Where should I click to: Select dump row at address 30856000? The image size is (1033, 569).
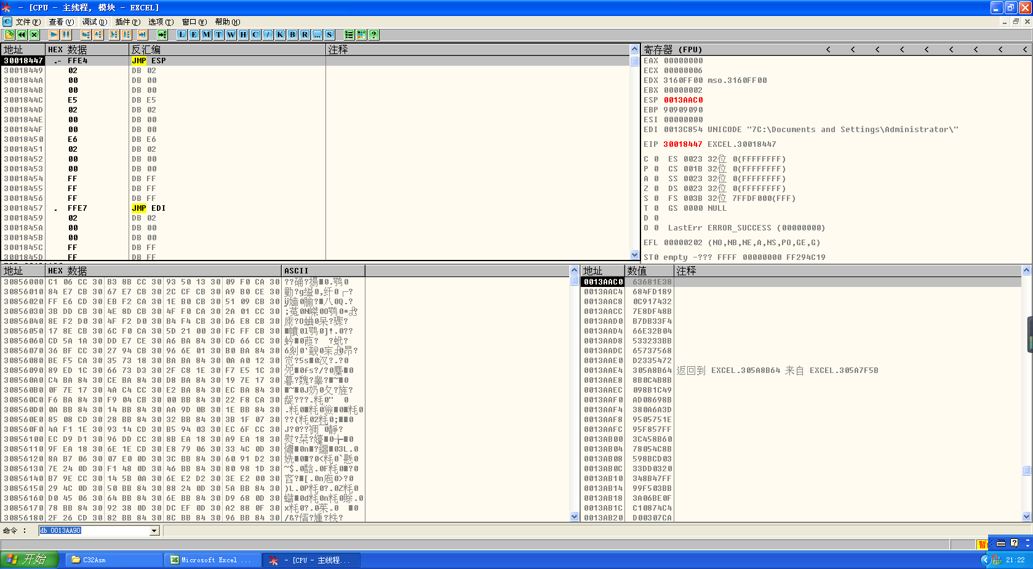[285, 282]
